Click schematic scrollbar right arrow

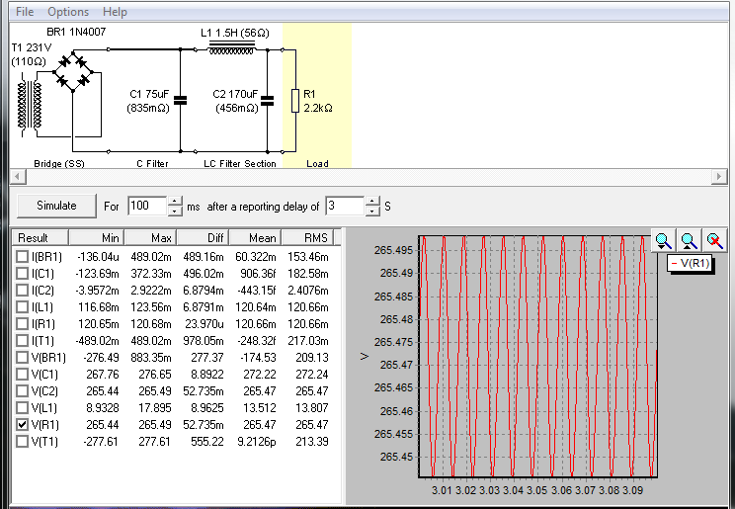(x=718, y=177)
